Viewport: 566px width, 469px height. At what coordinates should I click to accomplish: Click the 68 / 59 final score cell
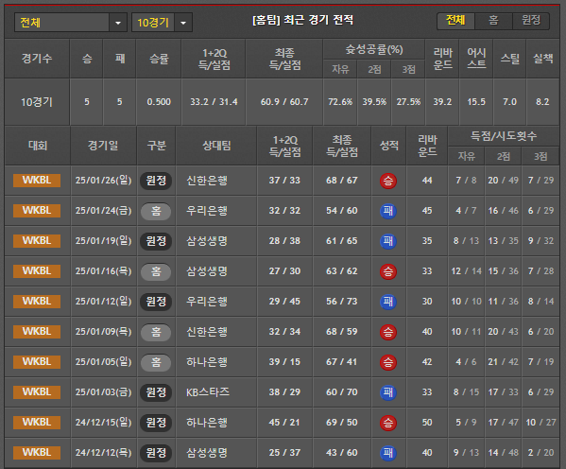coord(342,332)
